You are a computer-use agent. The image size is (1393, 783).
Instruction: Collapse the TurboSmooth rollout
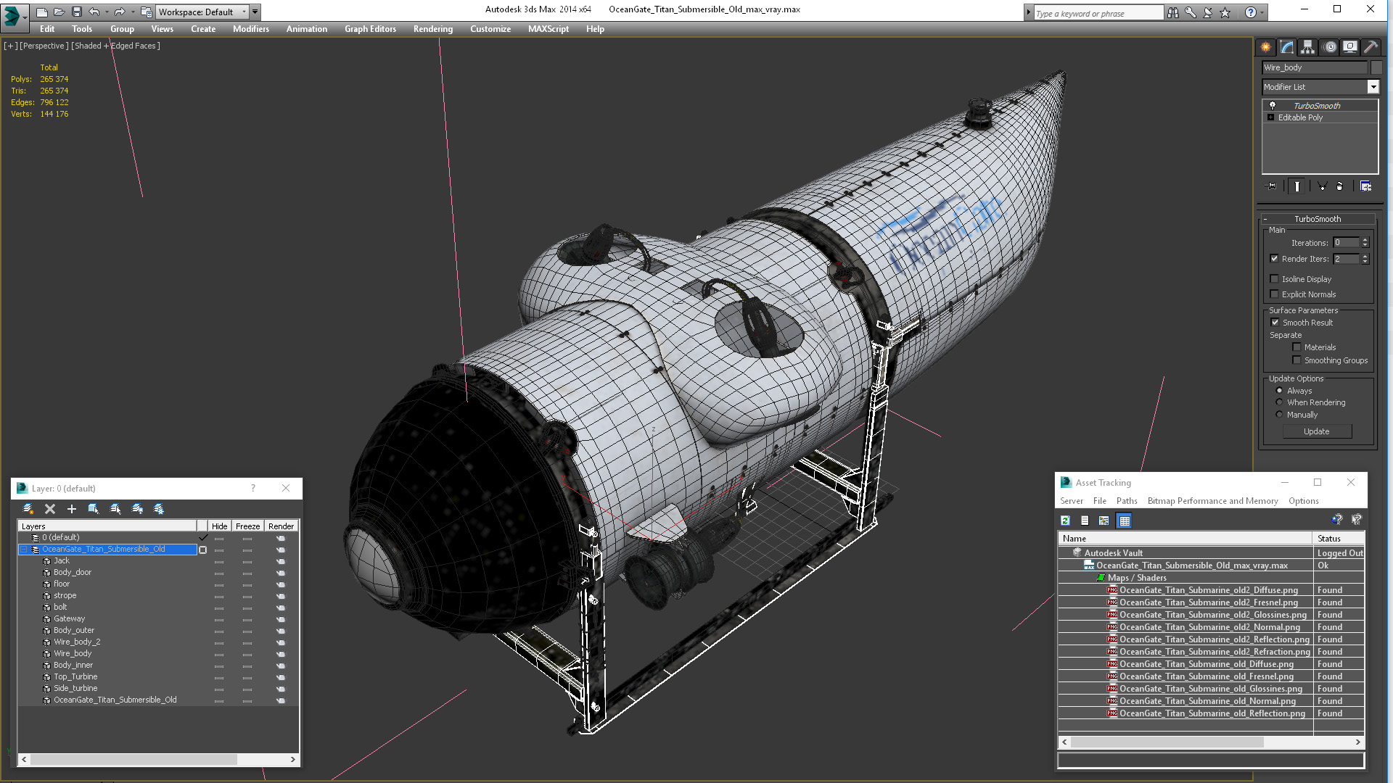[1265, 219]
